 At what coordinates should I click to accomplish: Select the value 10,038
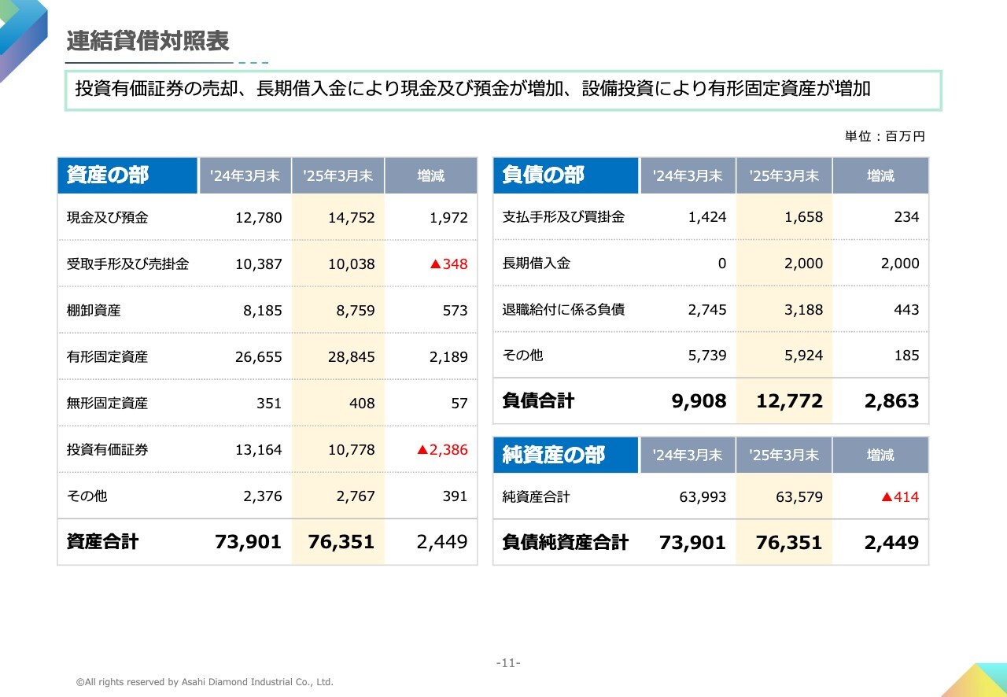[x=352, y=264]
